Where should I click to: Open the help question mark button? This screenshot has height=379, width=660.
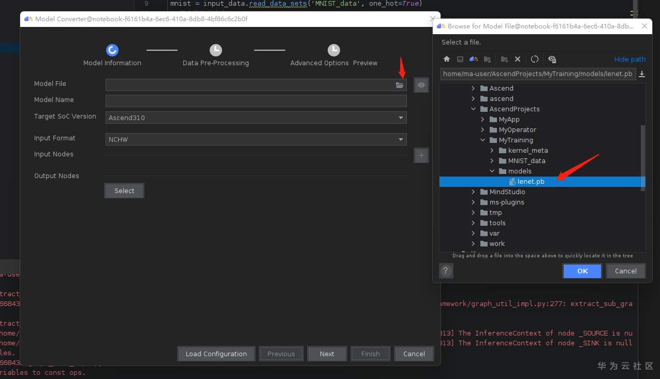(x=446, y=271)
